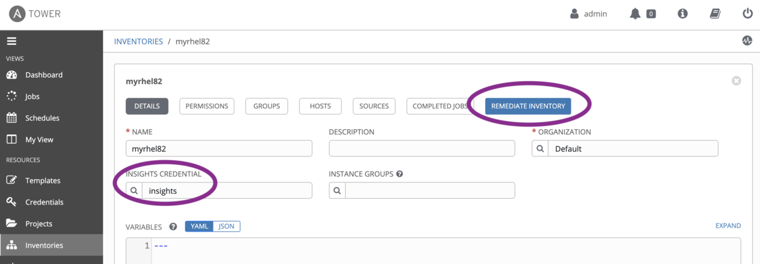Switch to the DETAILS tab
The image size is (760, 264).
point(147,106)
